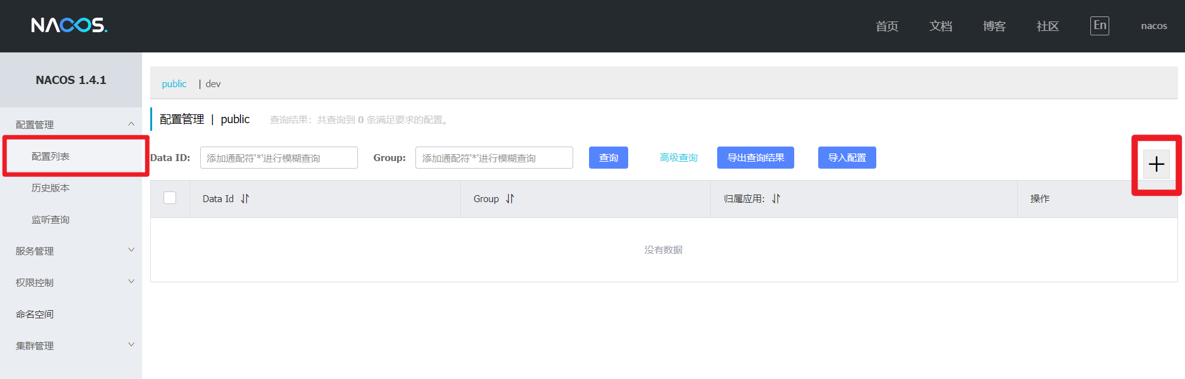Viewport: 1185px width, 379px height.
Task: Sort table by Data Id column arrows
Action: pos(245,199)
